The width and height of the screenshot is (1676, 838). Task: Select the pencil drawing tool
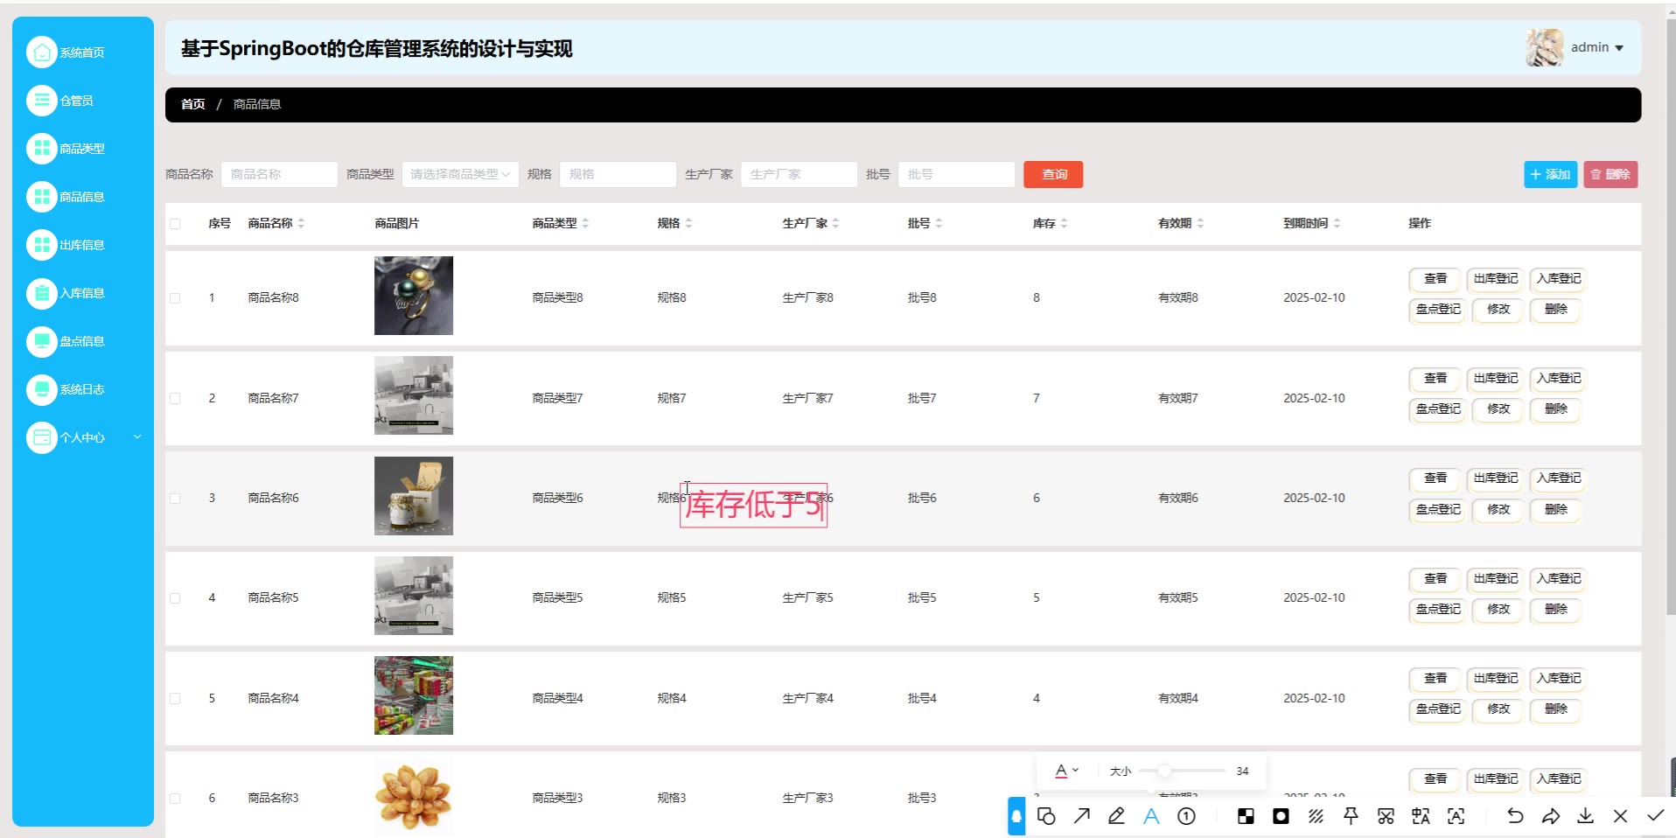click(1116, 816)
